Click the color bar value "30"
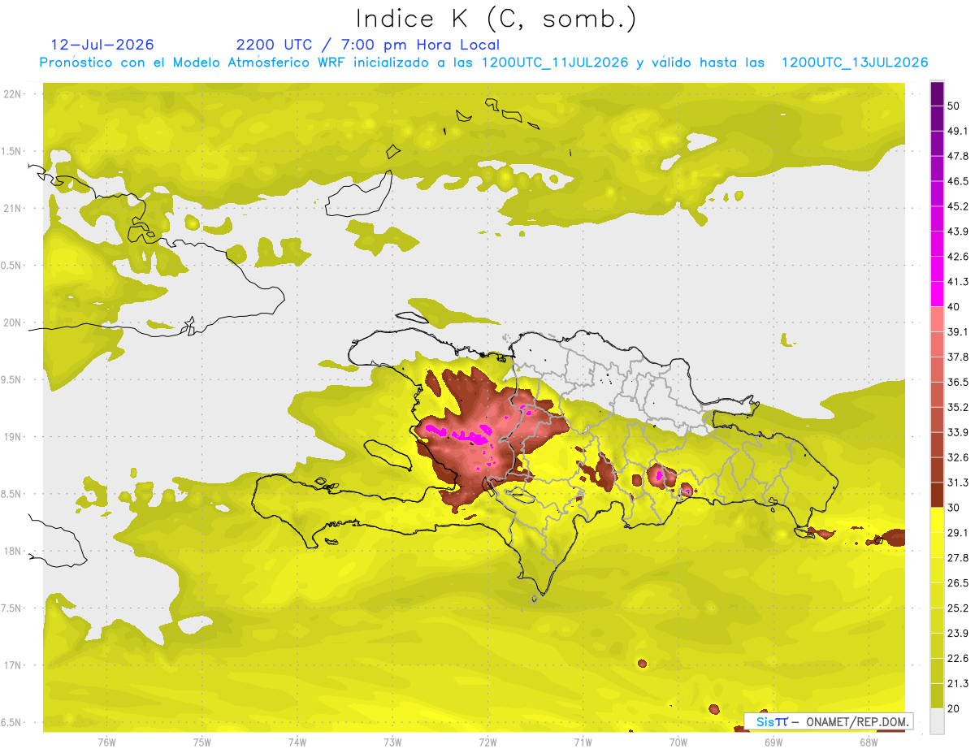 pos(954,508)
